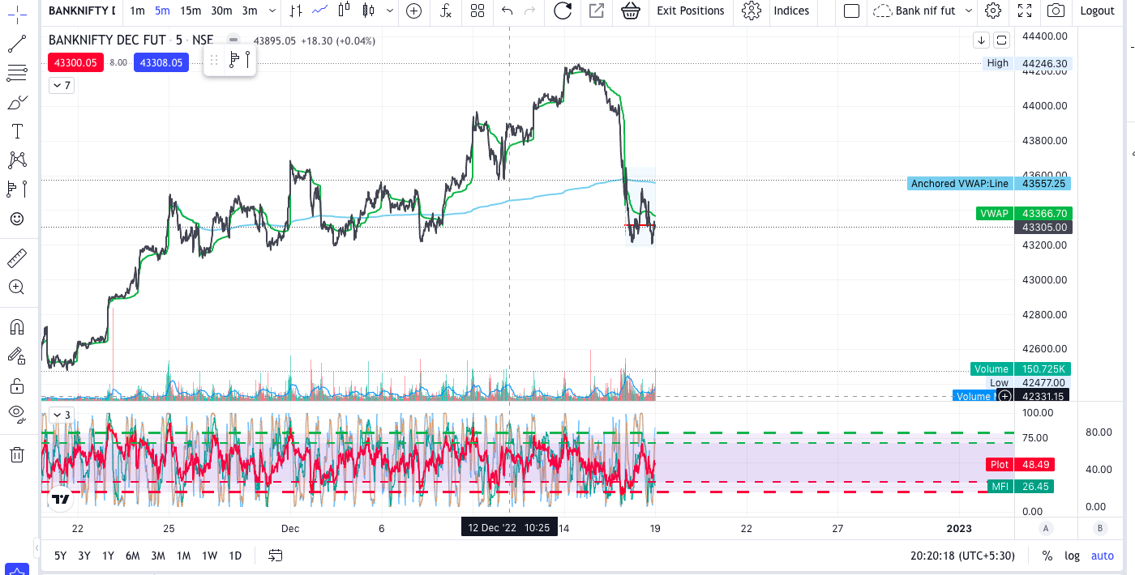Toggle auto scale
The width and height of the screenshot is (1135, 575).
click(1103, 556)
